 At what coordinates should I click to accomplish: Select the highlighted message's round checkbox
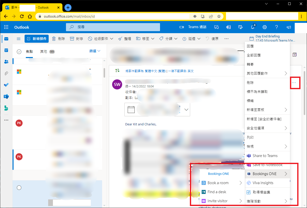19,188
